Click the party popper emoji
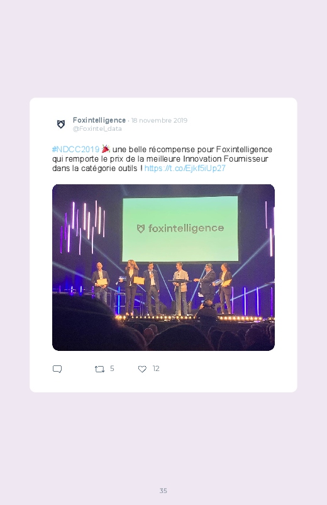 pyautogui.click(x=106, y=149)
